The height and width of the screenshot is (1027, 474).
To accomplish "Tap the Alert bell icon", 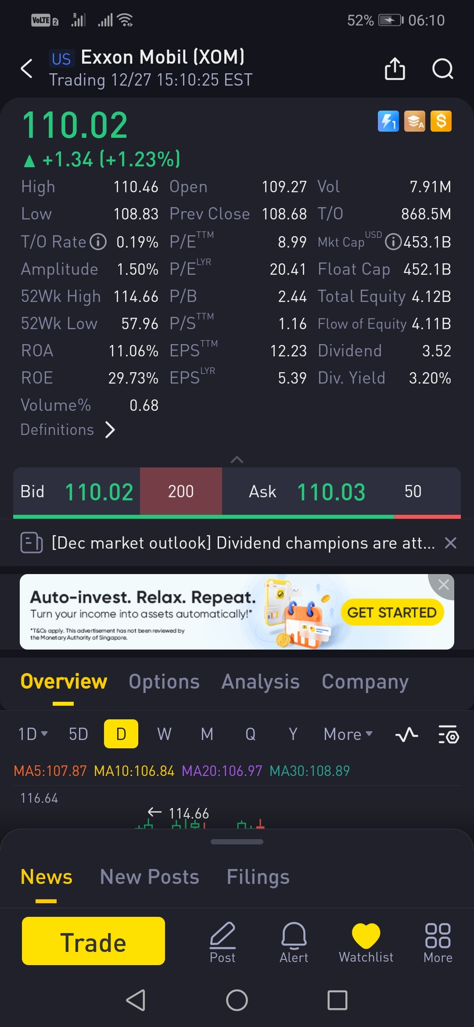I will click(x=294, y=942).
